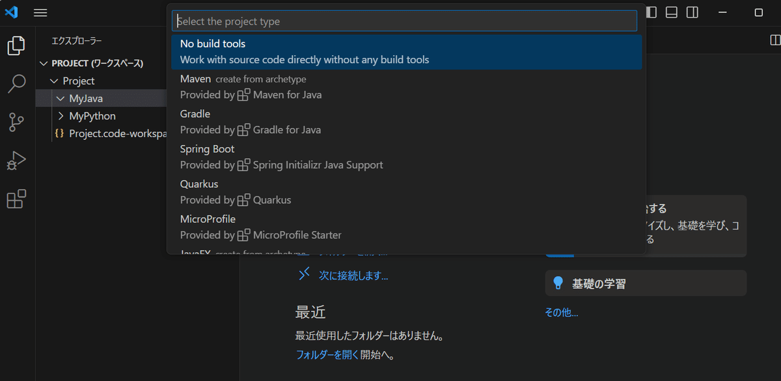The image size is (781, 381).
Task: Choose Gradle project type
Action: click(407, 122)
